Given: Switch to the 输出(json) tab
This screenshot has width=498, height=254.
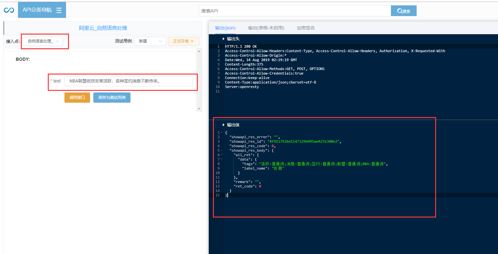Looking at the screenshot, I should (x=225, y=28).
